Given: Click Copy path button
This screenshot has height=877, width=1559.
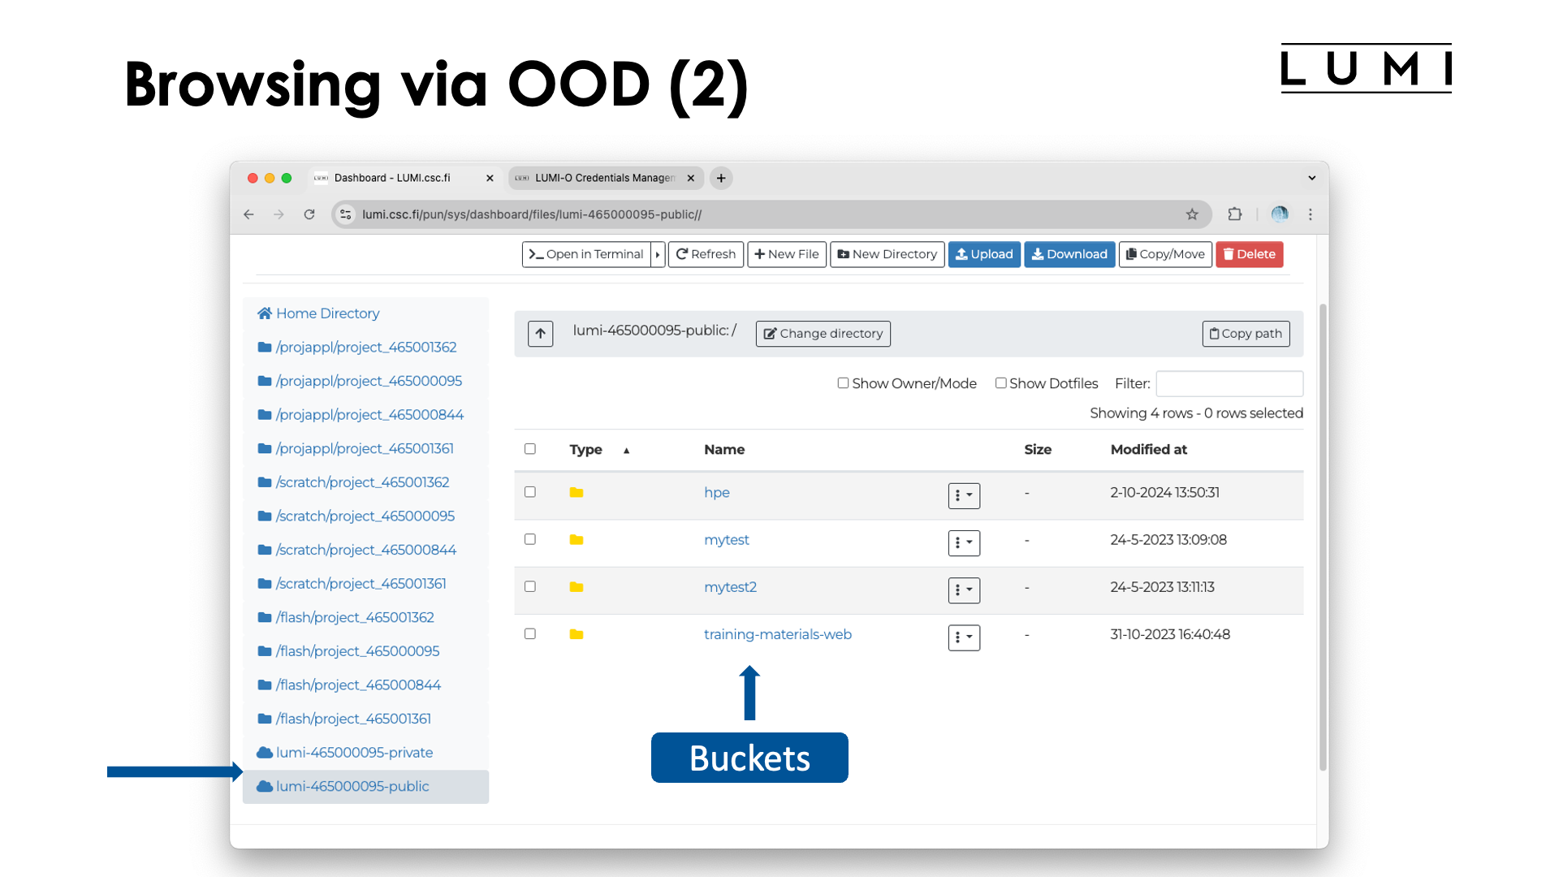Looking at the screenshot, I should [x=1246, y=333].
